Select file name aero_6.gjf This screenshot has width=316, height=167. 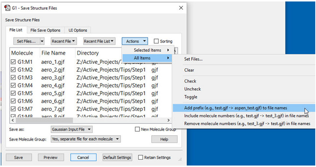click(53, 101)
